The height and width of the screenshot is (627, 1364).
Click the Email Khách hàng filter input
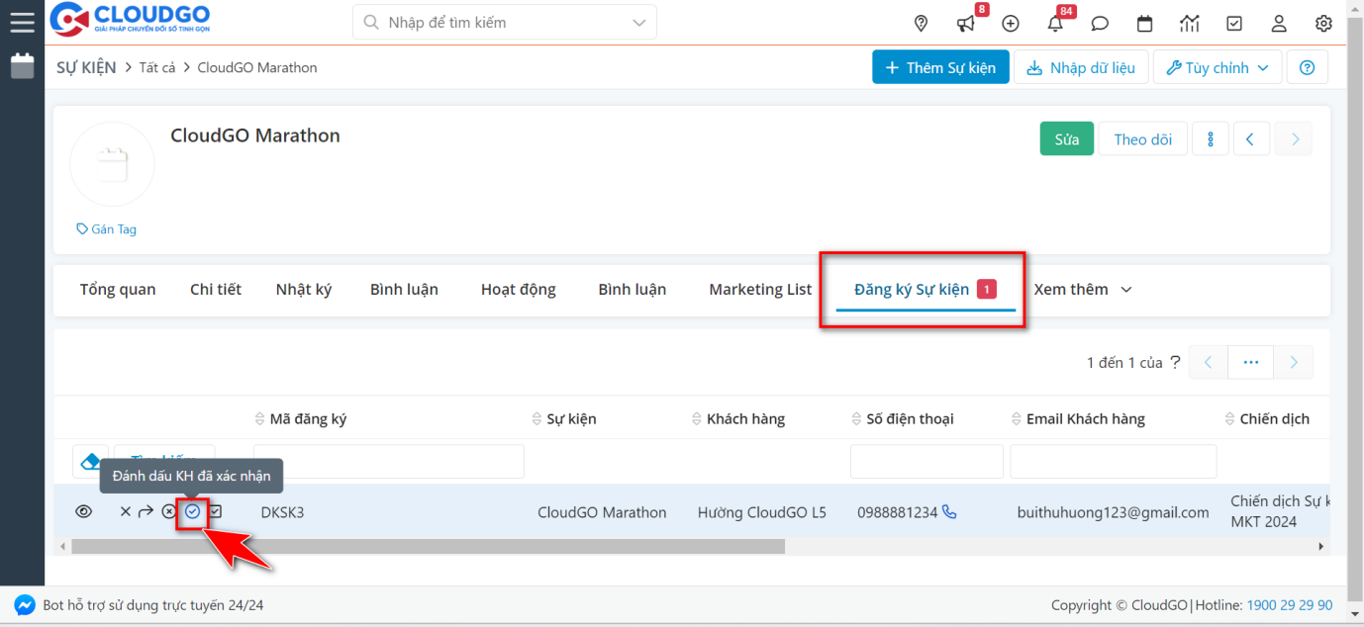pyautogui.click(x=1113, y=461)
